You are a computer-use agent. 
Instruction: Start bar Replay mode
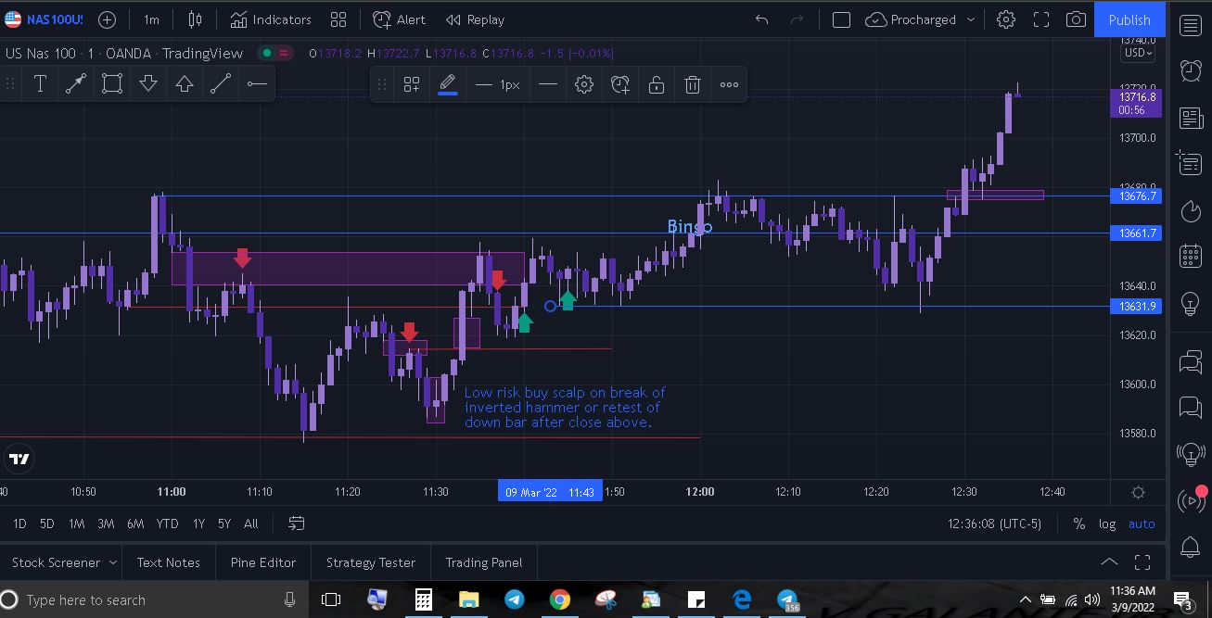coord(476,19)
